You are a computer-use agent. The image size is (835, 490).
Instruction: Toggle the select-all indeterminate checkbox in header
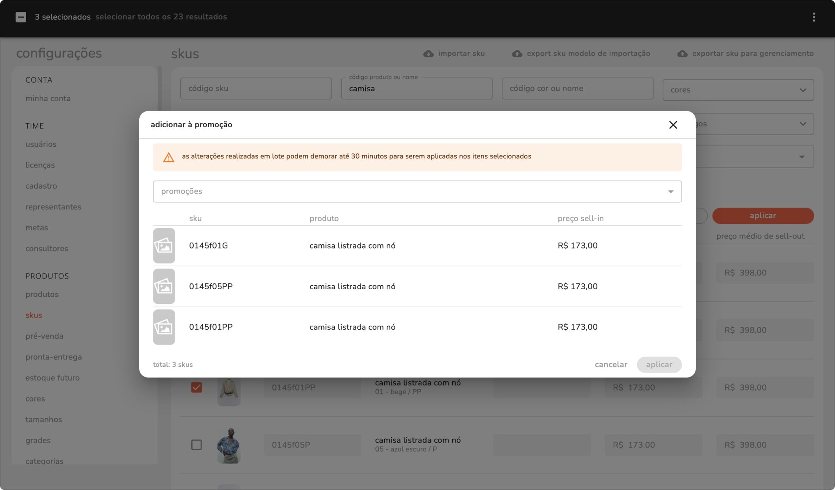21,17
